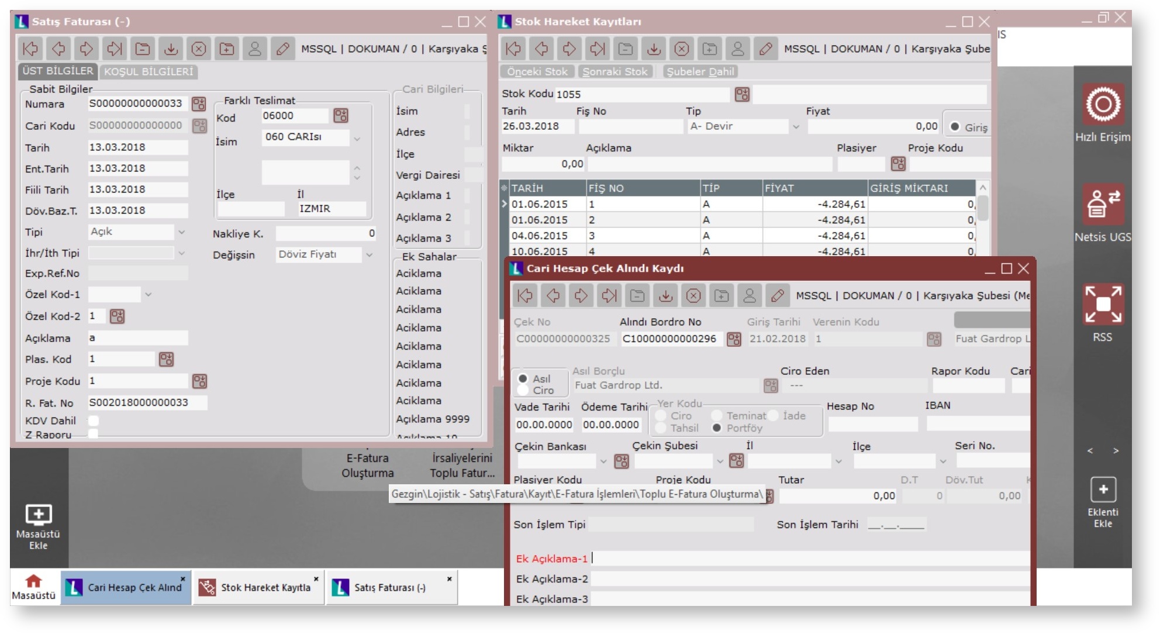Toggle the KDV Dahil checkbox
The width and height of the screenshot is (1160, 634).
point(94,421)
